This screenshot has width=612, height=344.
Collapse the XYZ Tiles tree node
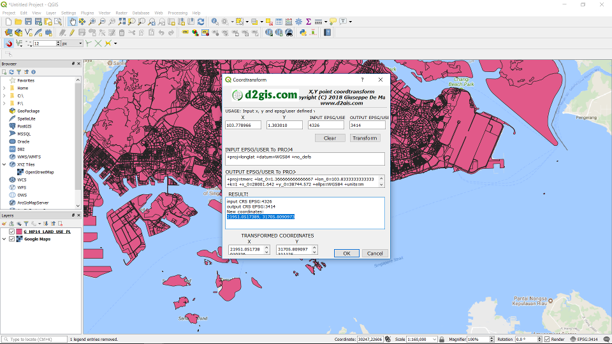[x=4, y=164]
